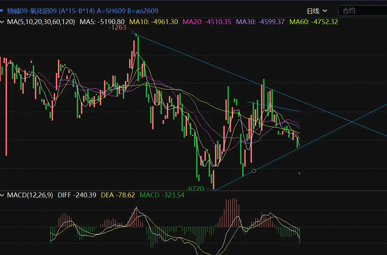The height and width of the screenshot is (255, 387).
Task: Click the -6720 low price marker
Action: click(195, 189)
